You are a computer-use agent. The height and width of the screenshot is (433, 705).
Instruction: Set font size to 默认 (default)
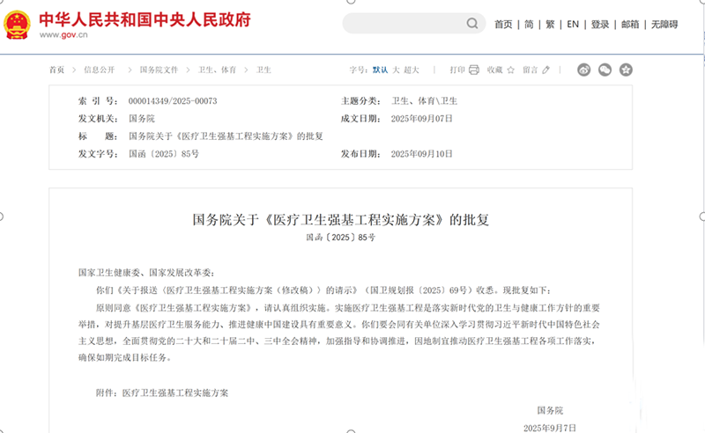pyautogui.click(x=380, y=70)
